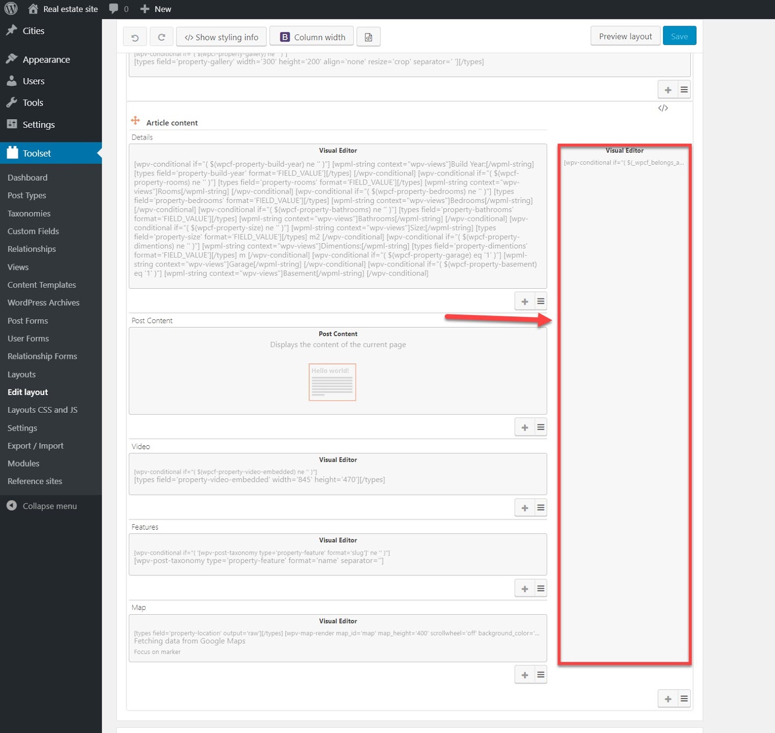Open the WordPress logo menu
The height and width of the screenshot is (733, 775).
(11, 9)
